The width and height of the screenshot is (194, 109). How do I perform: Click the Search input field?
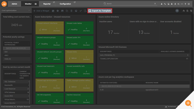(130, 4)
